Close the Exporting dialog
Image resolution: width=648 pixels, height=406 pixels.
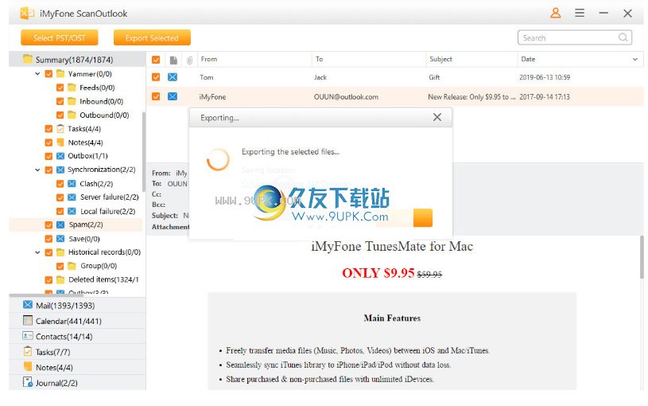tap(437, 117)
